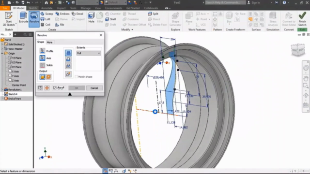Choose the Coil tool
Viewport: 310px width, 174px height.
click(x=46, y=25)
